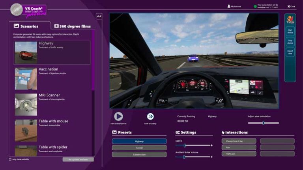Click the Ambient Noise Volume slider handle
This screenshot has width=303, height=170.
pyautogui.click(x=184, y=157)
